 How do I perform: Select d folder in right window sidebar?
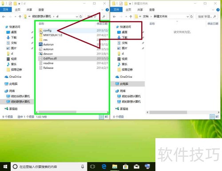[x=123, y=54]
